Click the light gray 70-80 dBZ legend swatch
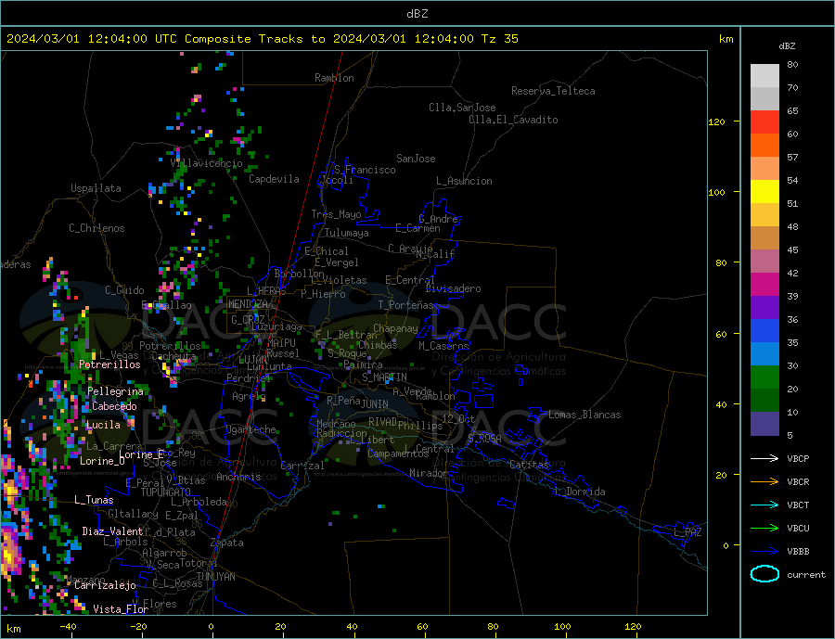 [764, 76]
